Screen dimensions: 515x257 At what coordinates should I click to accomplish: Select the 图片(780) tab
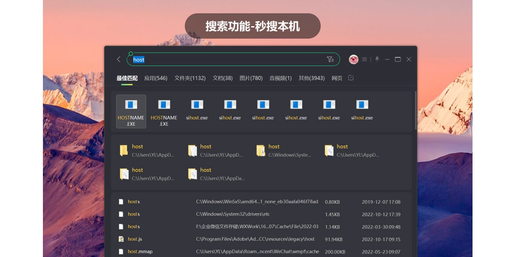click(251, 78)
